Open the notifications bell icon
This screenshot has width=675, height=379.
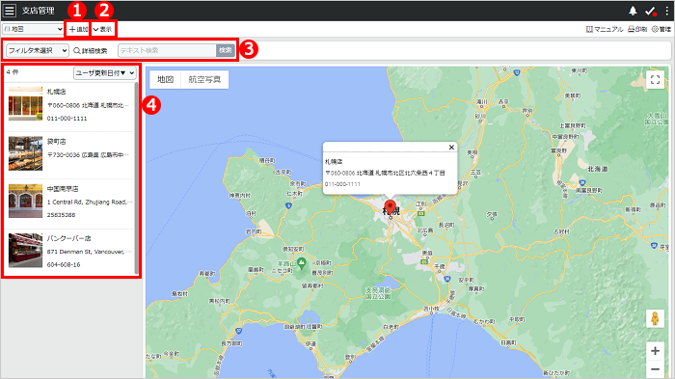633,11
